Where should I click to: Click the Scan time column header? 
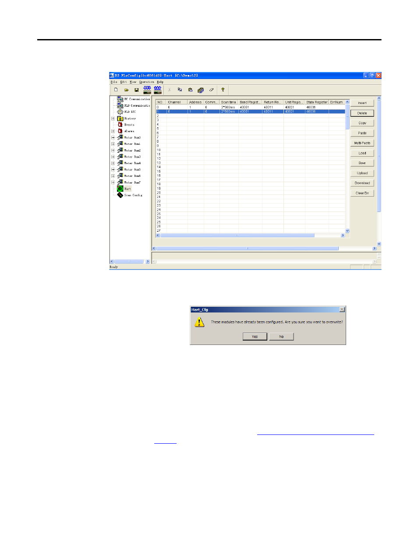click(229, 102)
